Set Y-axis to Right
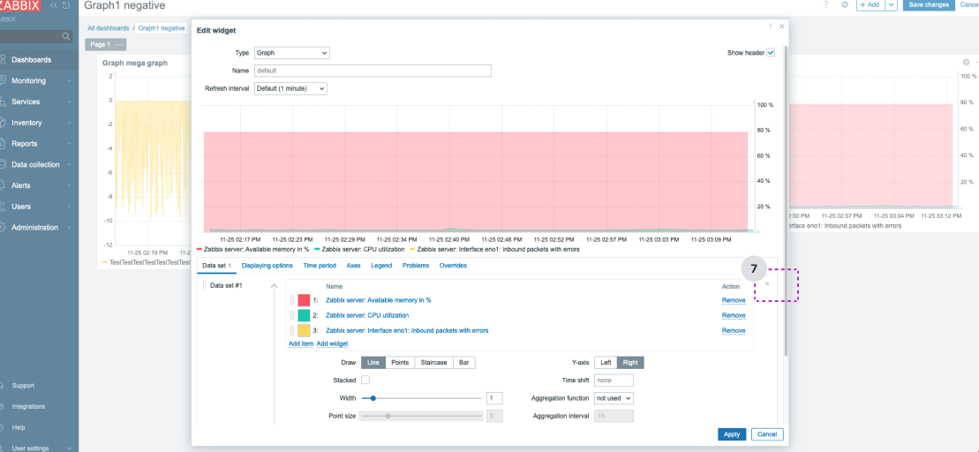 630,363
